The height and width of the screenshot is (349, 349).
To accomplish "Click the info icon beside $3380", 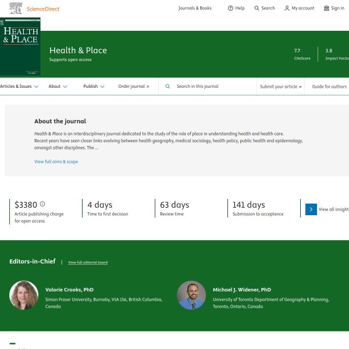I will point(42,204).
